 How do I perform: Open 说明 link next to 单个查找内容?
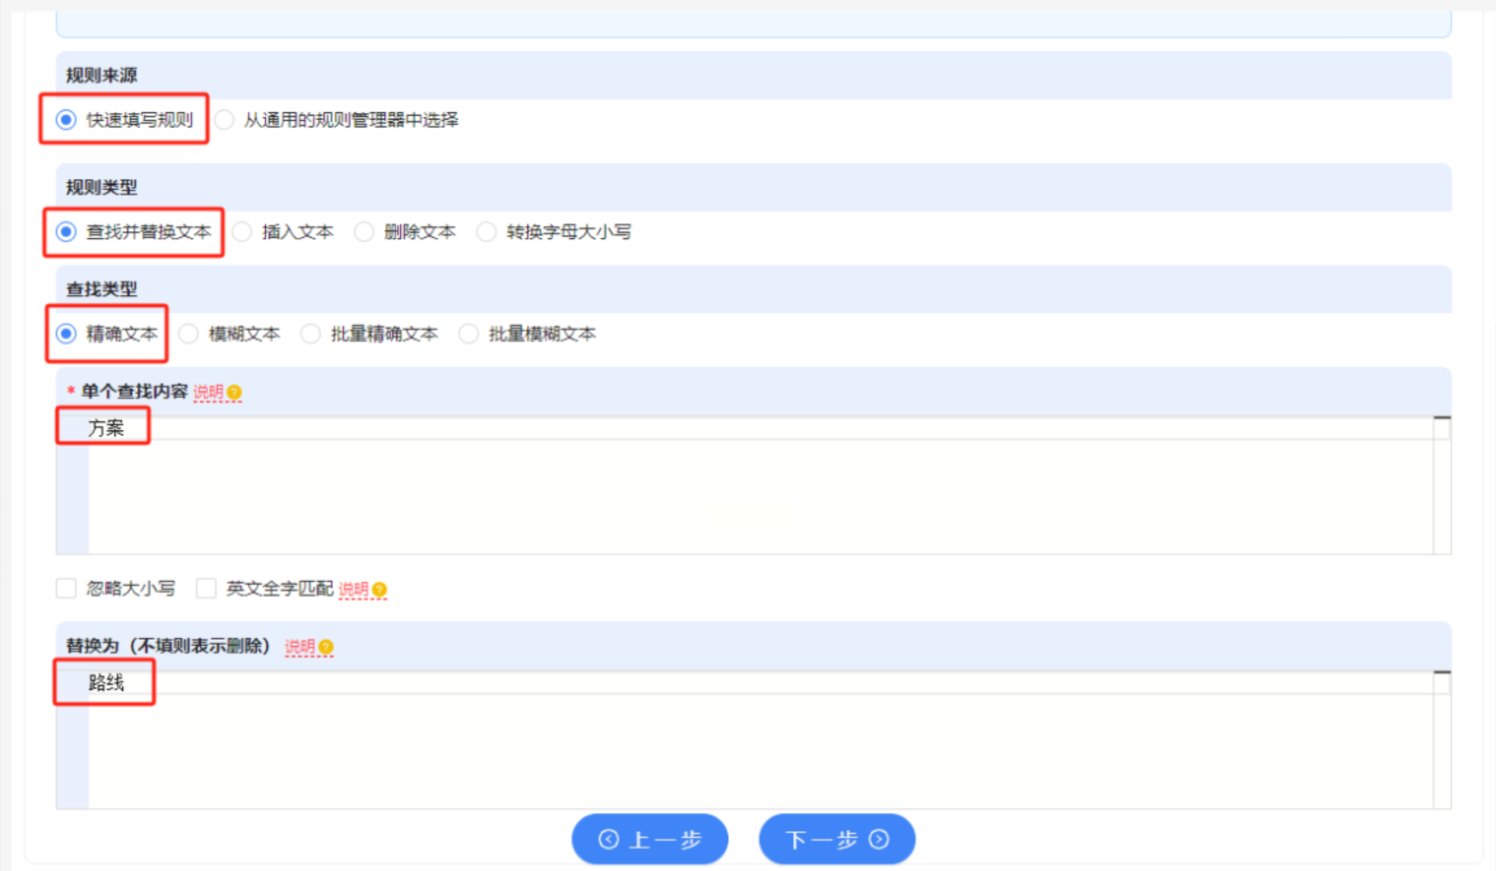(x=208, y=392)
